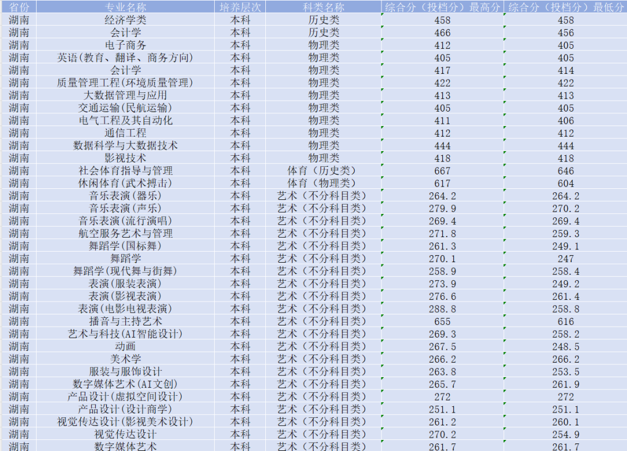Select the 综合分(投档分)最高分 header cell
627x451 pixels.
(442, 7)
